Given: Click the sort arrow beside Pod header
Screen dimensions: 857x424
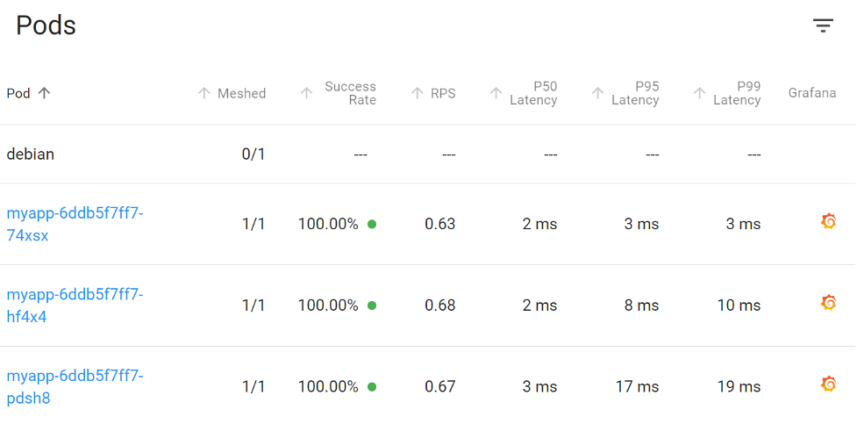Looking at the screenshot, I should (x=44, y=94).
